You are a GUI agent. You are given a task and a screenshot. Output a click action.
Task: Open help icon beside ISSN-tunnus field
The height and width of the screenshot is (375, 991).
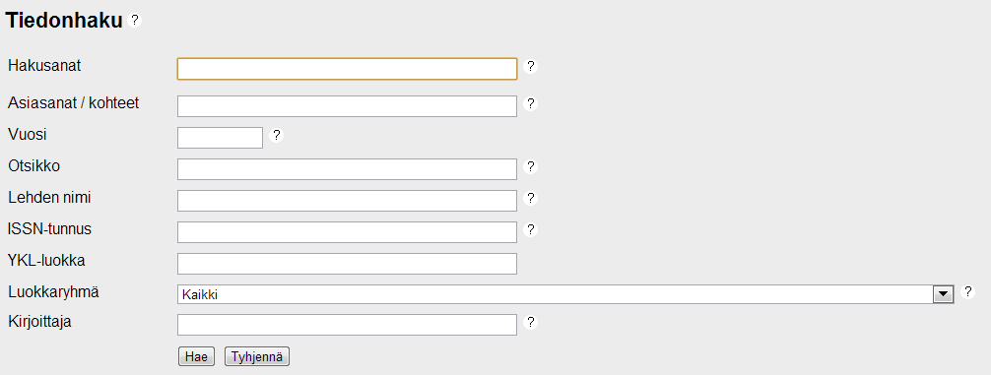click(x=531, y=229)
